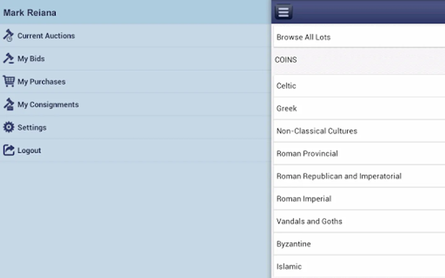Select My Consignments in the drawer

tap(48, 104)
